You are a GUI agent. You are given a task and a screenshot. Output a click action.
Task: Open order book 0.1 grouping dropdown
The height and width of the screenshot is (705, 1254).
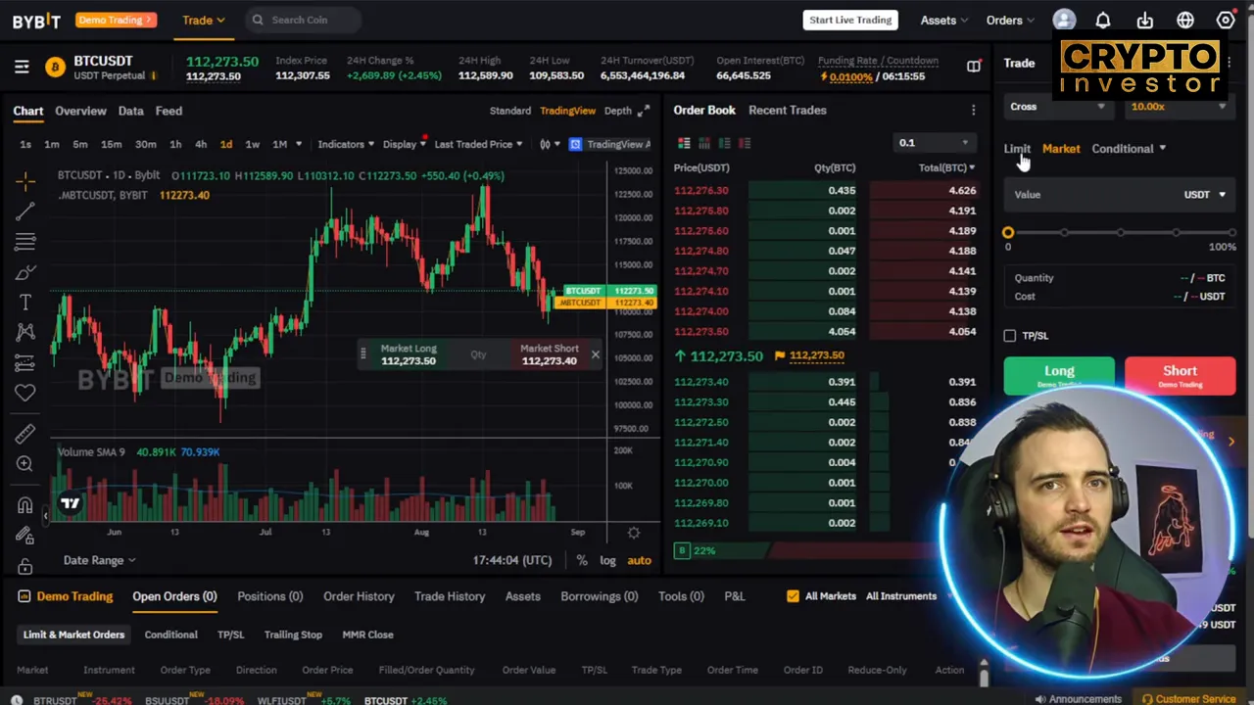(934, 143)
